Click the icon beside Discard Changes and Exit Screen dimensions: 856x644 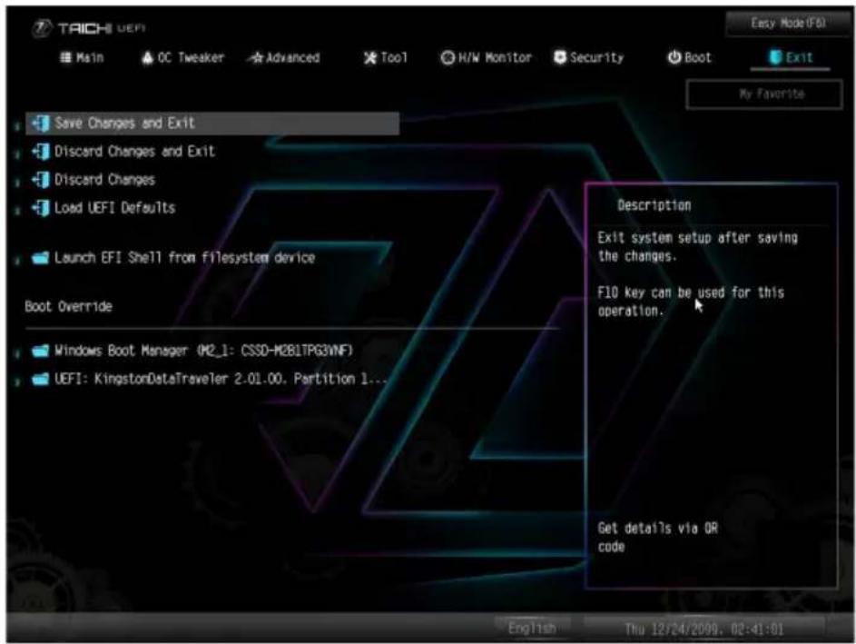pyautogui.click(x=41, y=152)
